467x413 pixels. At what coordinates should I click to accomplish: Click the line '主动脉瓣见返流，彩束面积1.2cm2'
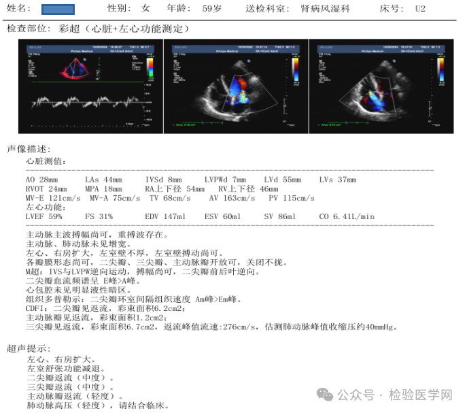click(x=97, y=318)
